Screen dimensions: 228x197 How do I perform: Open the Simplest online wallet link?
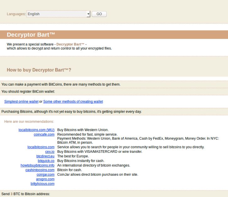click(21, 102)
